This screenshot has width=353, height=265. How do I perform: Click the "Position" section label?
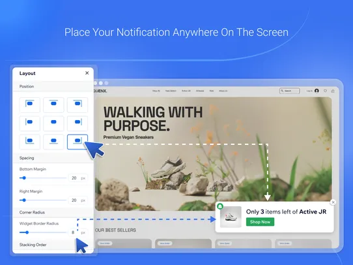[27, 86]
